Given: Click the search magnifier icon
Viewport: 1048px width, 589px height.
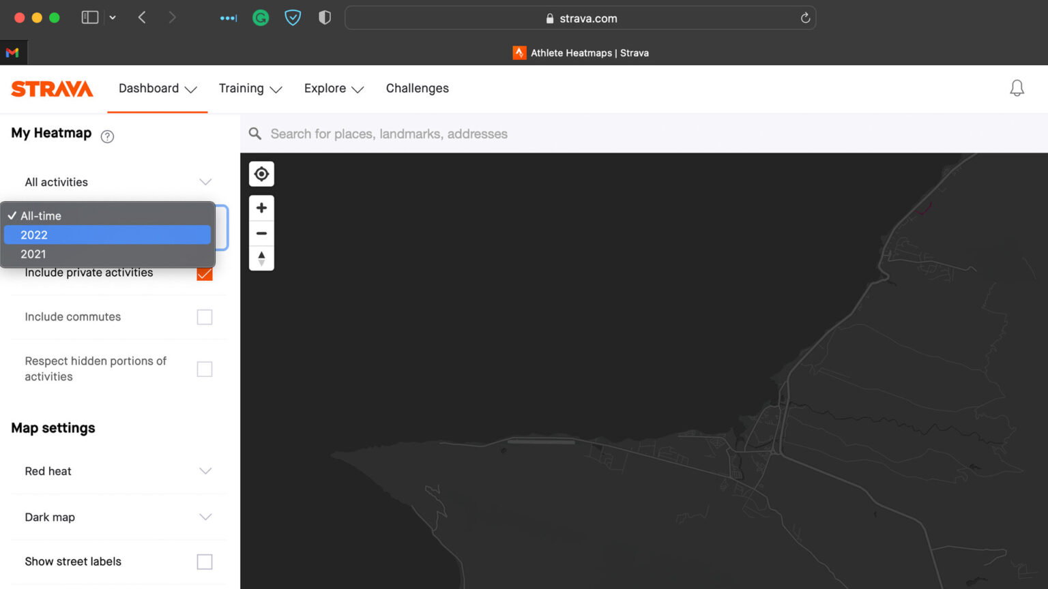Looking at the screenshot, I should [x=254, y=134].
